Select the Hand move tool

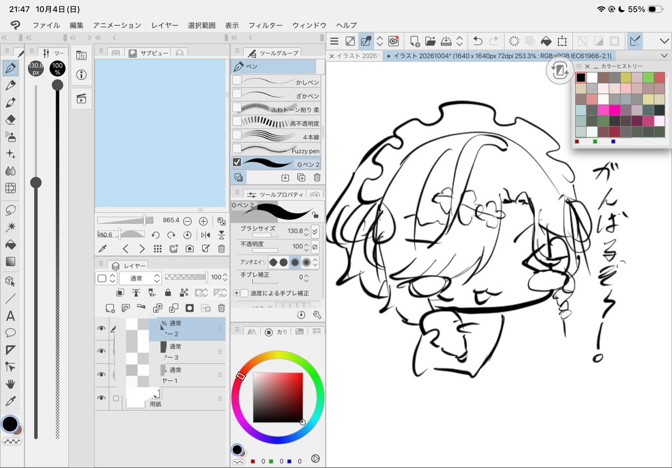point(10,384)
